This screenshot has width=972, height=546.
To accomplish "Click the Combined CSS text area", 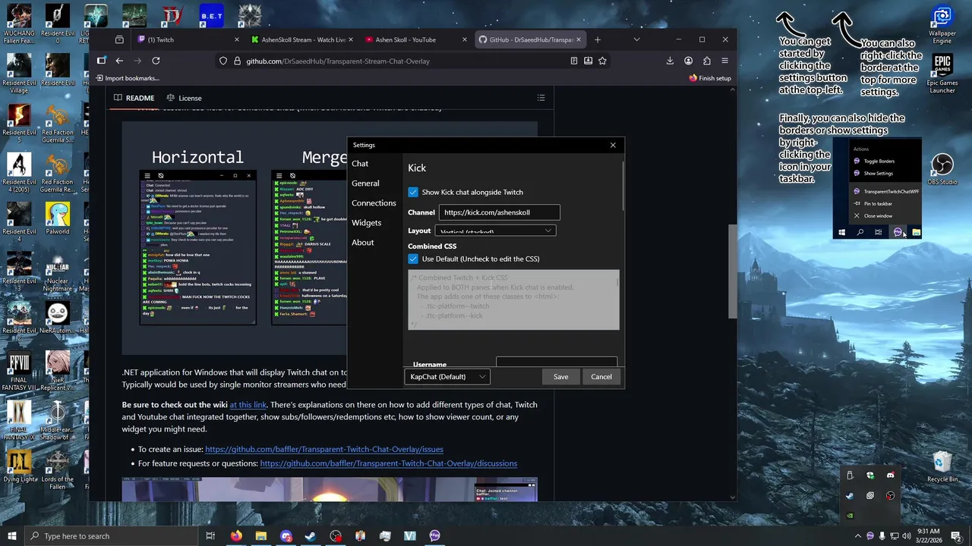I will pos(513,300).
